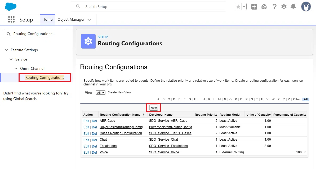Open the notifications bell icon
The width and height of the screenshot is (316, 169).
click(x=293, y=7)
